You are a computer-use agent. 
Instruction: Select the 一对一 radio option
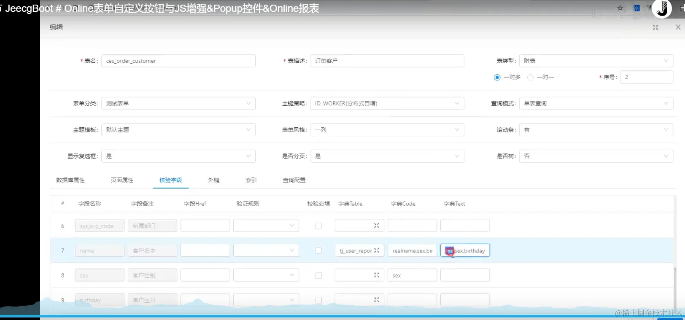[531, 77]
